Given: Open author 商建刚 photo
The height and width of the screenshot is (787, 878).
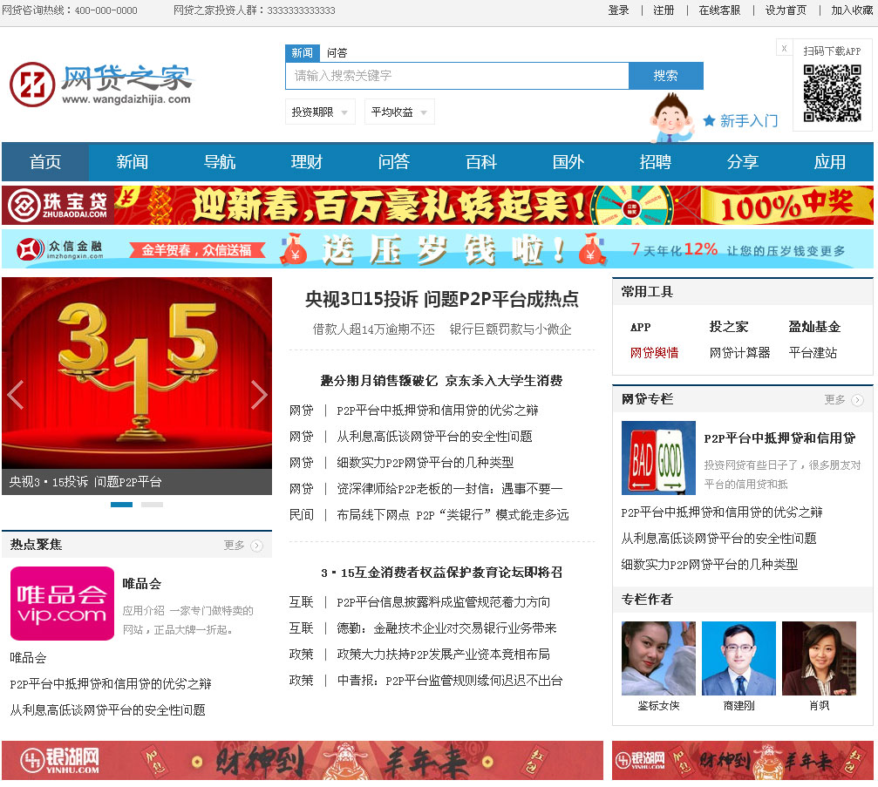Looking at the screenshot, I should (x=738, y=658).
